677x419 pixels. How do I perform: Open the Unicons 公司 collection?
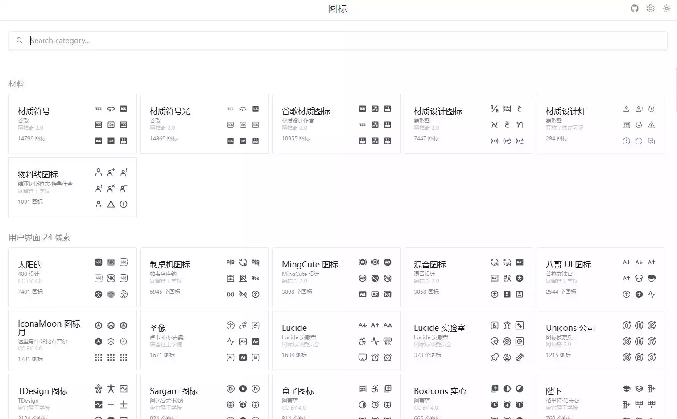[x=601, y=341]
